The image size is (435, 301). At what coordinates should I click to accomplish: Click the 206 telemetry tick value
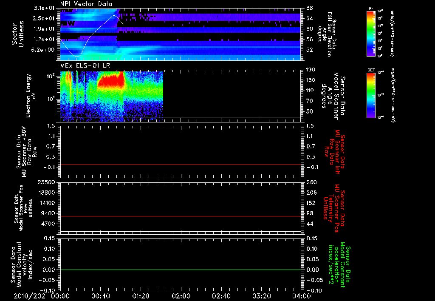[x=311, y=193]
